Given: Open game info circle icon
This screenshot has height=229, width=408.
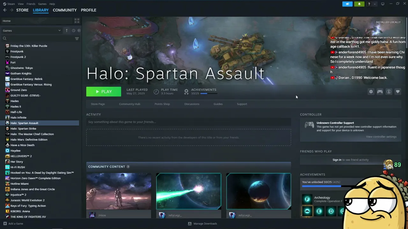Looking at the screenshot, I should [389, 92].
